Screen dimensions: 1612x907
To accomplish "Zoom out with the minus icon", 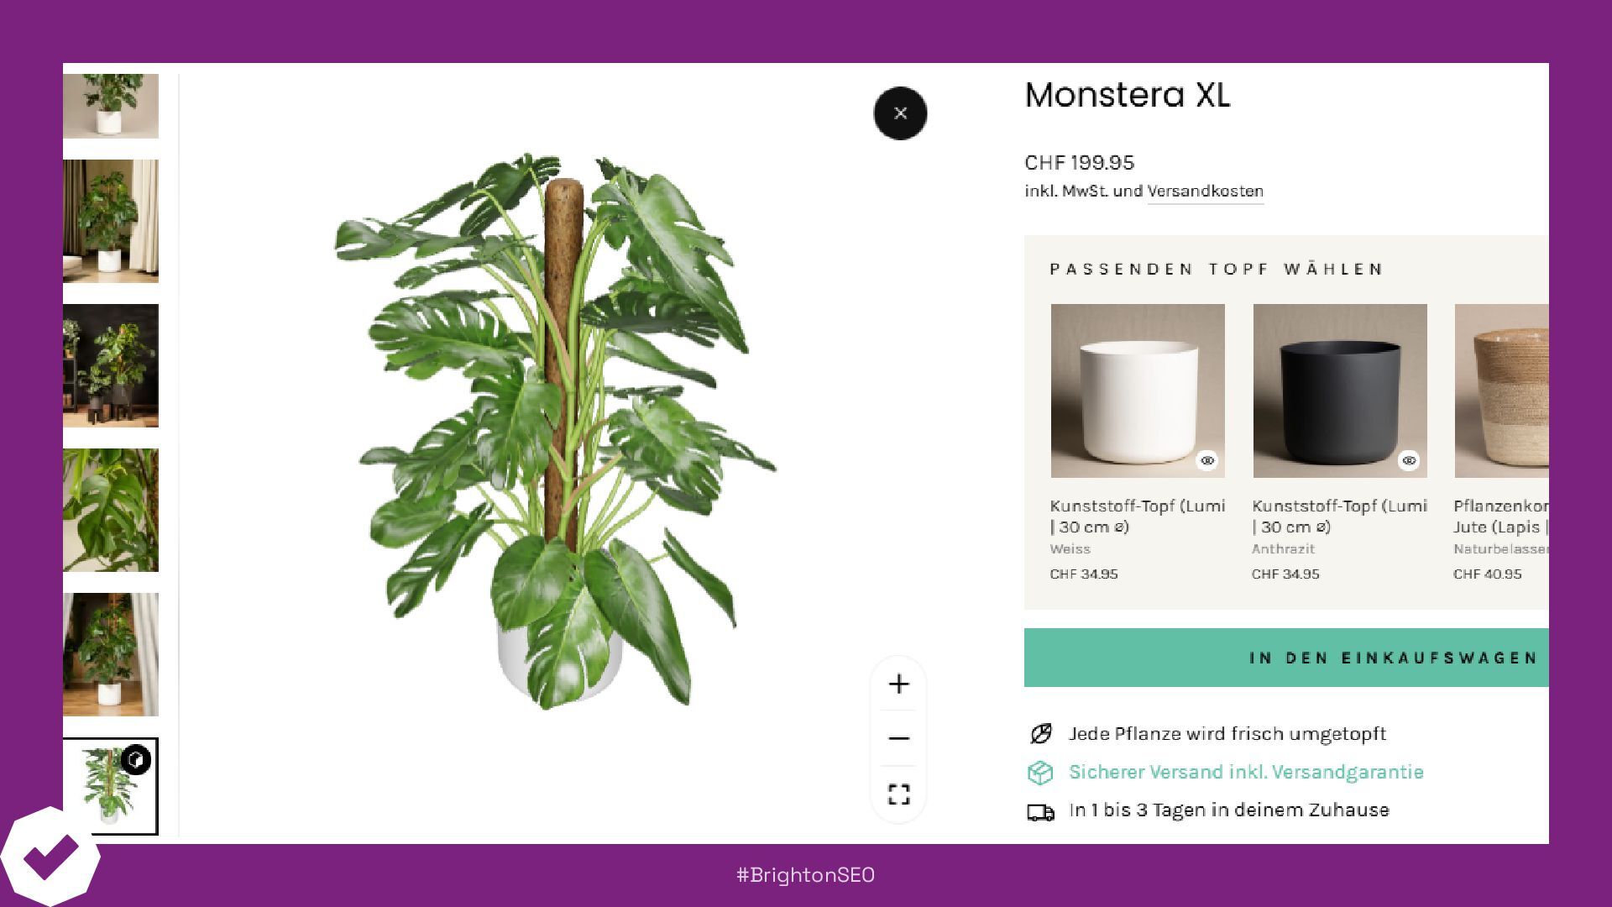I will point(898,738).
